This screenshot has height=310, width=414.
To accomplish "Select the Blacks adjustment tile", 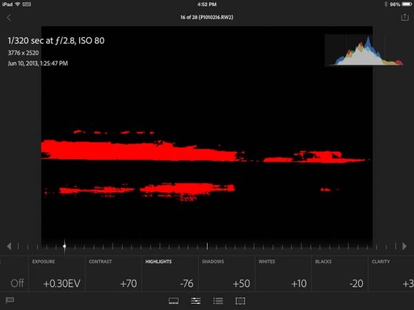I will [x=339, y=274].
